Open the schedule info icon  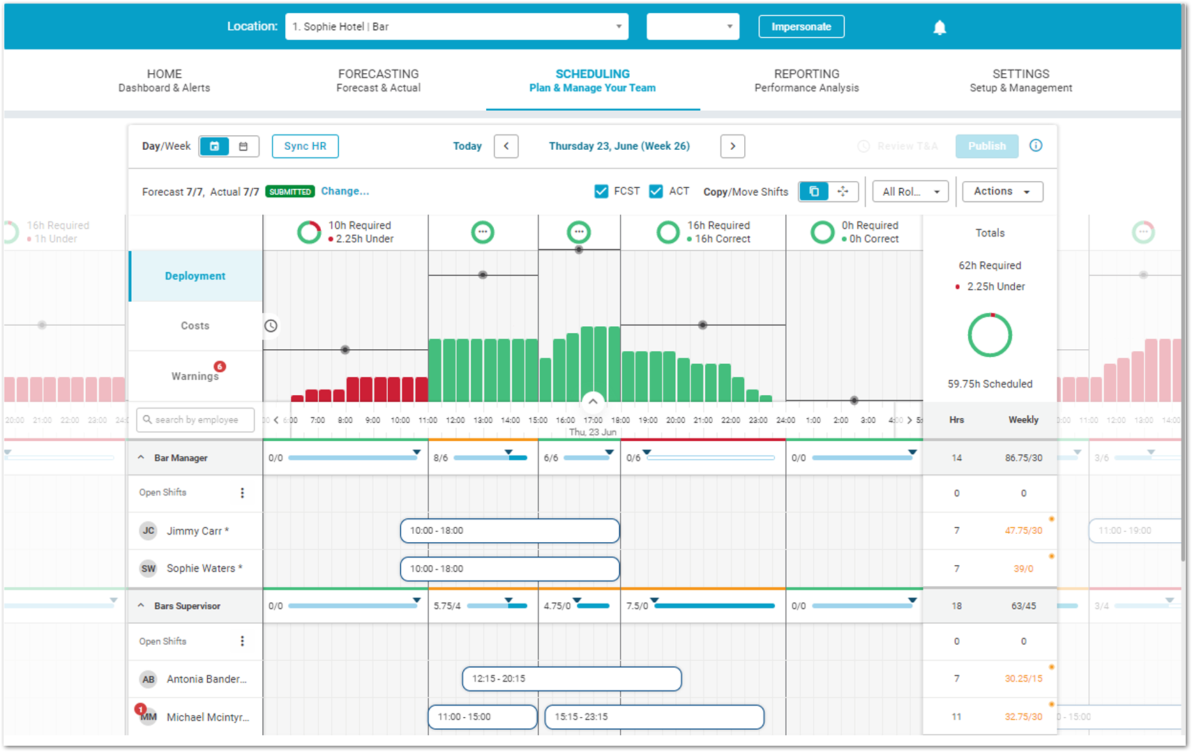(x=1036, y=146)
